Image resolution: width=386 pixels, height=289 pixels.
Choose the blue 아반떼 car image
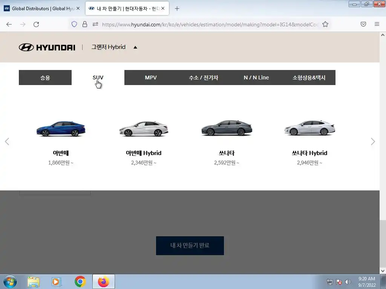pyautogui.click(x=61, y=129)
